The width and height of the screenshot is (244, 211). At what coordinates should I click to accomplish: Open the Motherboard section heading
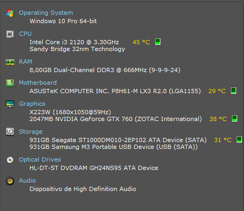point(38,83)
